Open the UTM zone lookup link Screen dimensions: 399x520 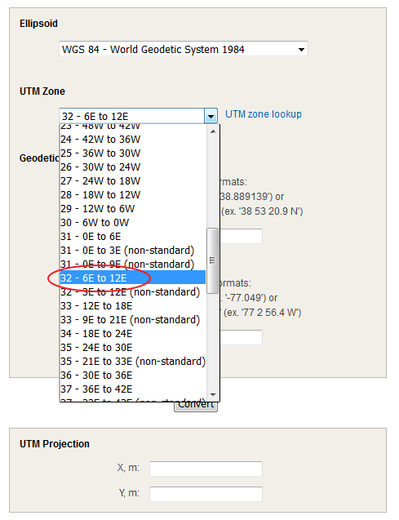point(264,114)
